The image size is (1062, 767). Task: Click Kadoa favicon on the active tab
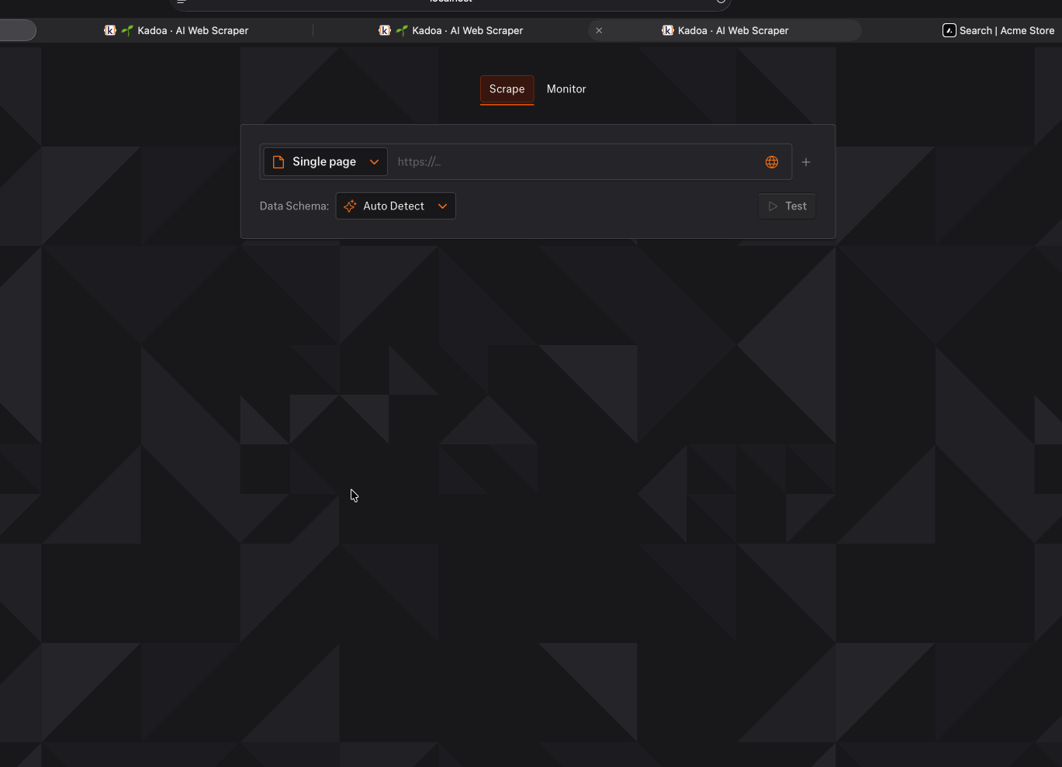click(667, 30)
